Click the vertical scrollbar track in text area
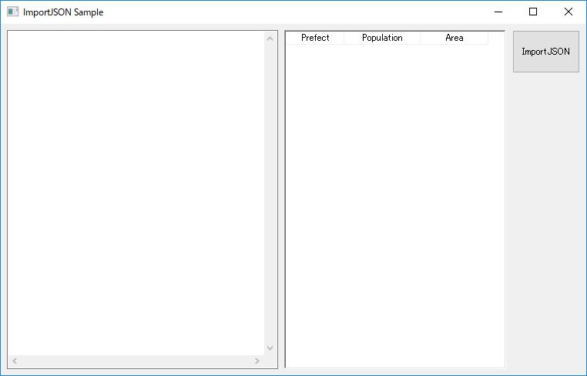Screen dimensions: 587x376 pyautogui.click(x=270, y=193)
